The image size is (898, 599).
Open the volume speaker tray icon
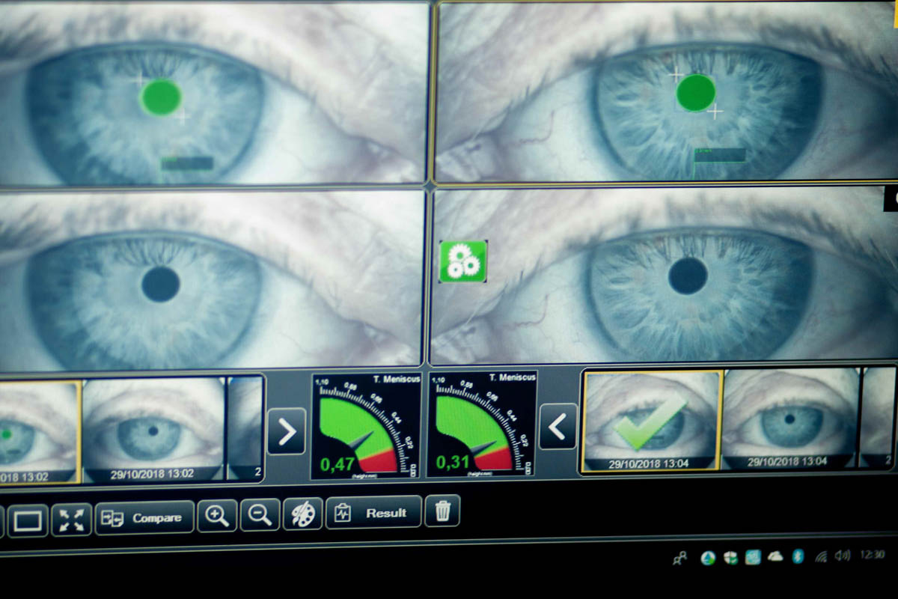(x=843, y=556)
